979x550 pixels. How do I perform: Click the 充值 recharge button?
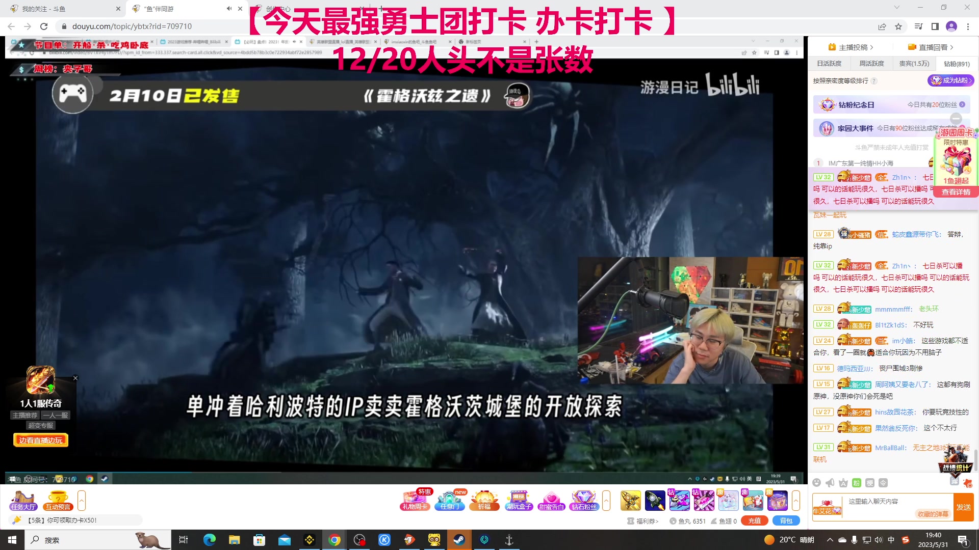coord(755,521)
